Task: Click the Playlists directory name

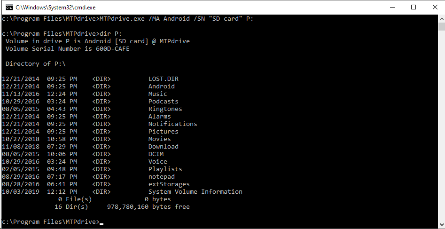Action: click(165, 169)
